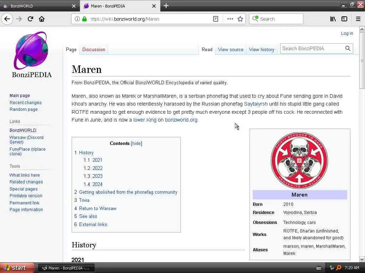The width and height of the screenshot is (365, 273).
Task: Open the Warsaw (Discord Server) link
Action: coord(26,139)
